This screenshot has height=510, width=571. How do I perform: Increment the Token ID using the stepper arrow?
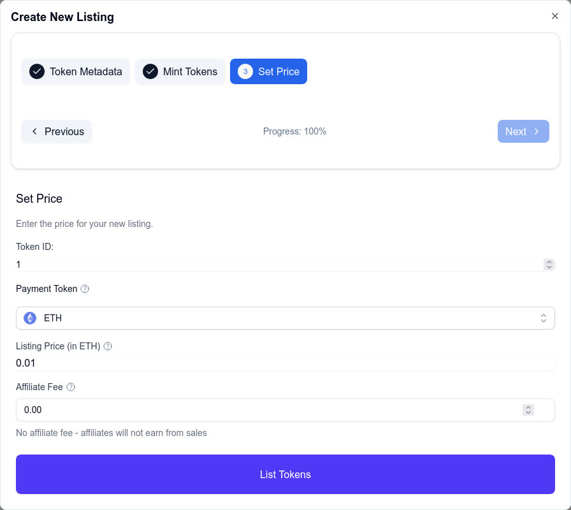[549, 261]
